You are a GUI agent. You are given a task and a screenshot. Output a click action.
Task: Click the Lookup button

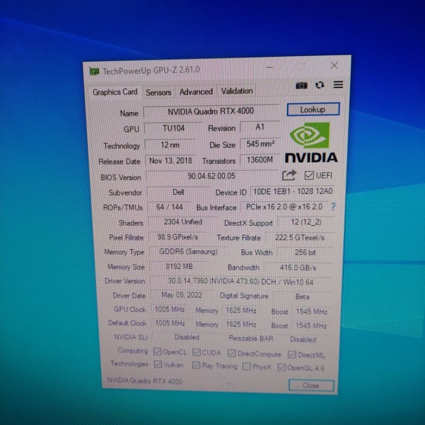pos(313,109)
